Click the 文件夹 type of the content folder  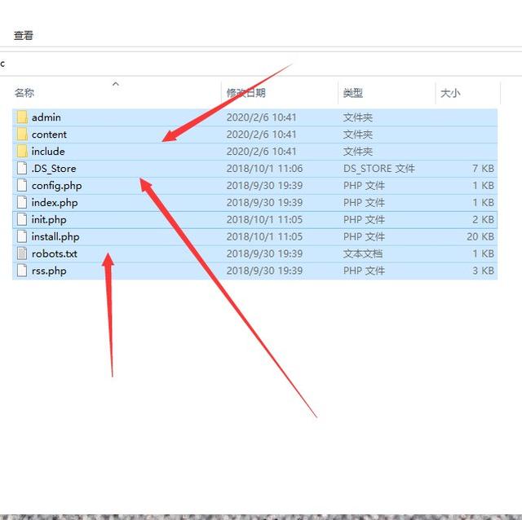[x=358, y=134]
